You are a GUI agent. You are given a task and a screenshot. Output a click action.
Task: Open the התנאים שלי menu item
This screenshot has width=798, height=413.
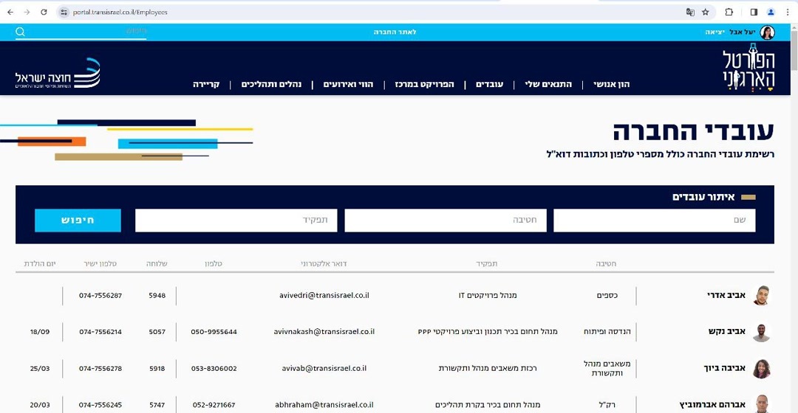(x=548, y=84)
